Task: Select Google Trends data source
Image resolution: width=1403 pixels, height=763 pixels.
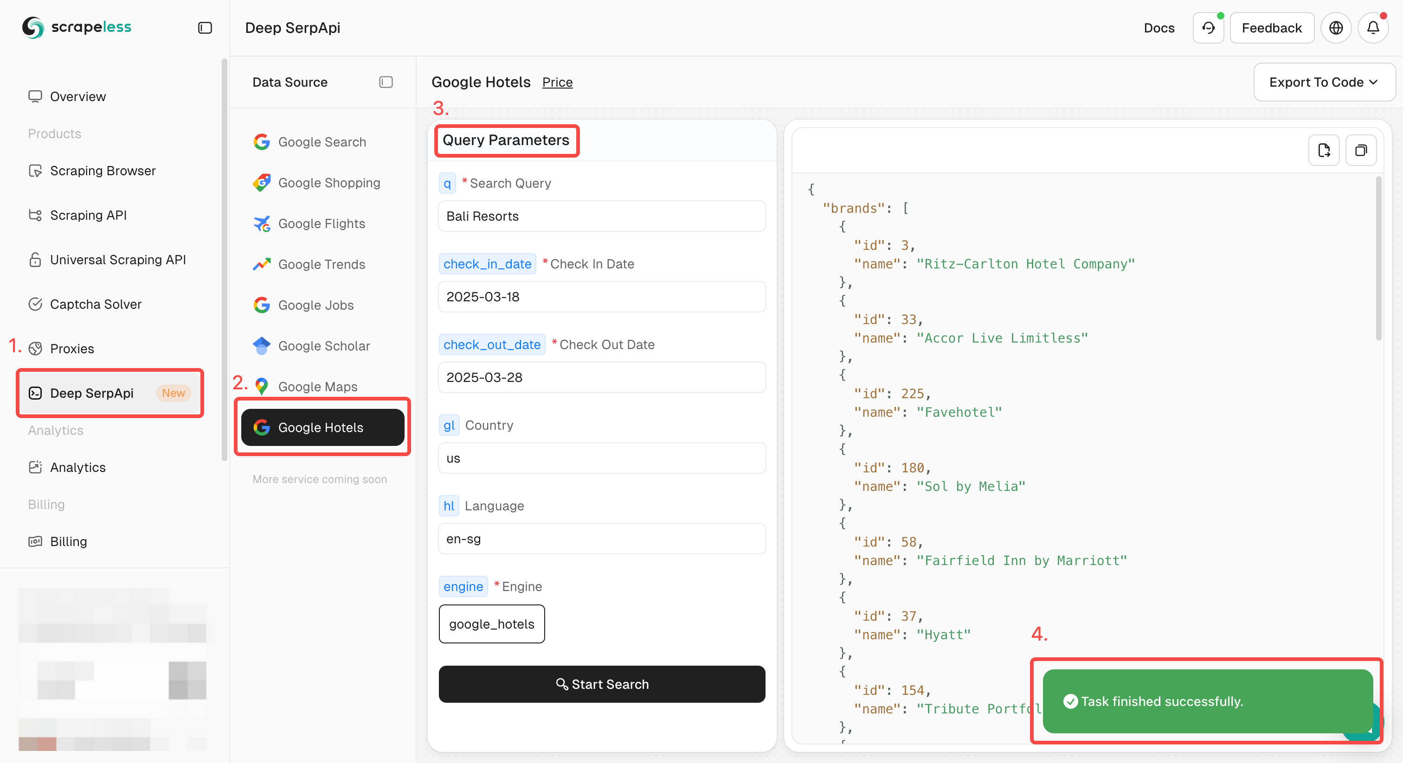Action: (x=322, y=265)
